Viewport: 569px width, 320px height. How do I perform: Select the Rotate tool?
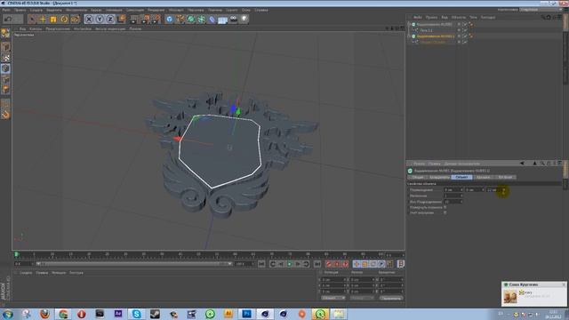[64, 19]
